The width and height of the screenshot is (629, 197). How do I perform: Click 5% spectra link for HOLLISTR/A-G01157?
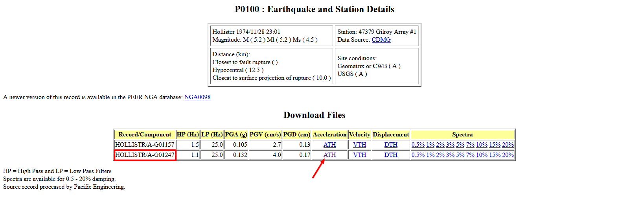(460, 145)
